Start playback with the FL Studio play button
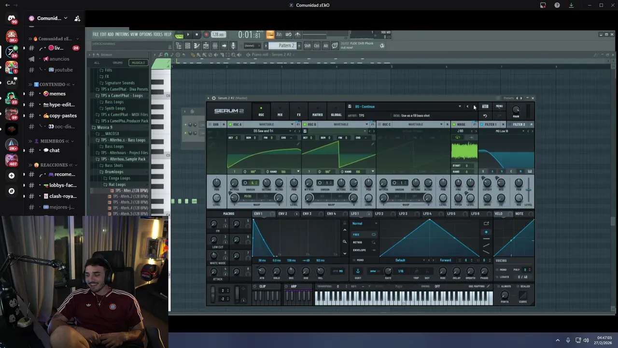This screenshot has height=348, width=618. click(188, 35)
